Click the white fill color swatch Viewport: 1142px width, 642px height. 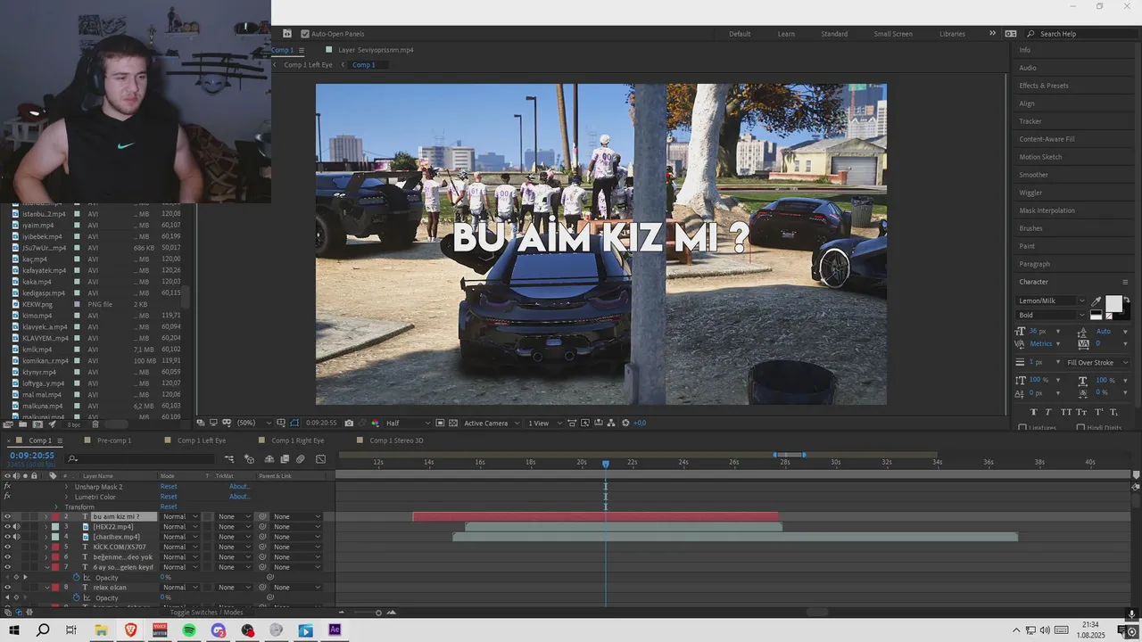point(1113,304)
